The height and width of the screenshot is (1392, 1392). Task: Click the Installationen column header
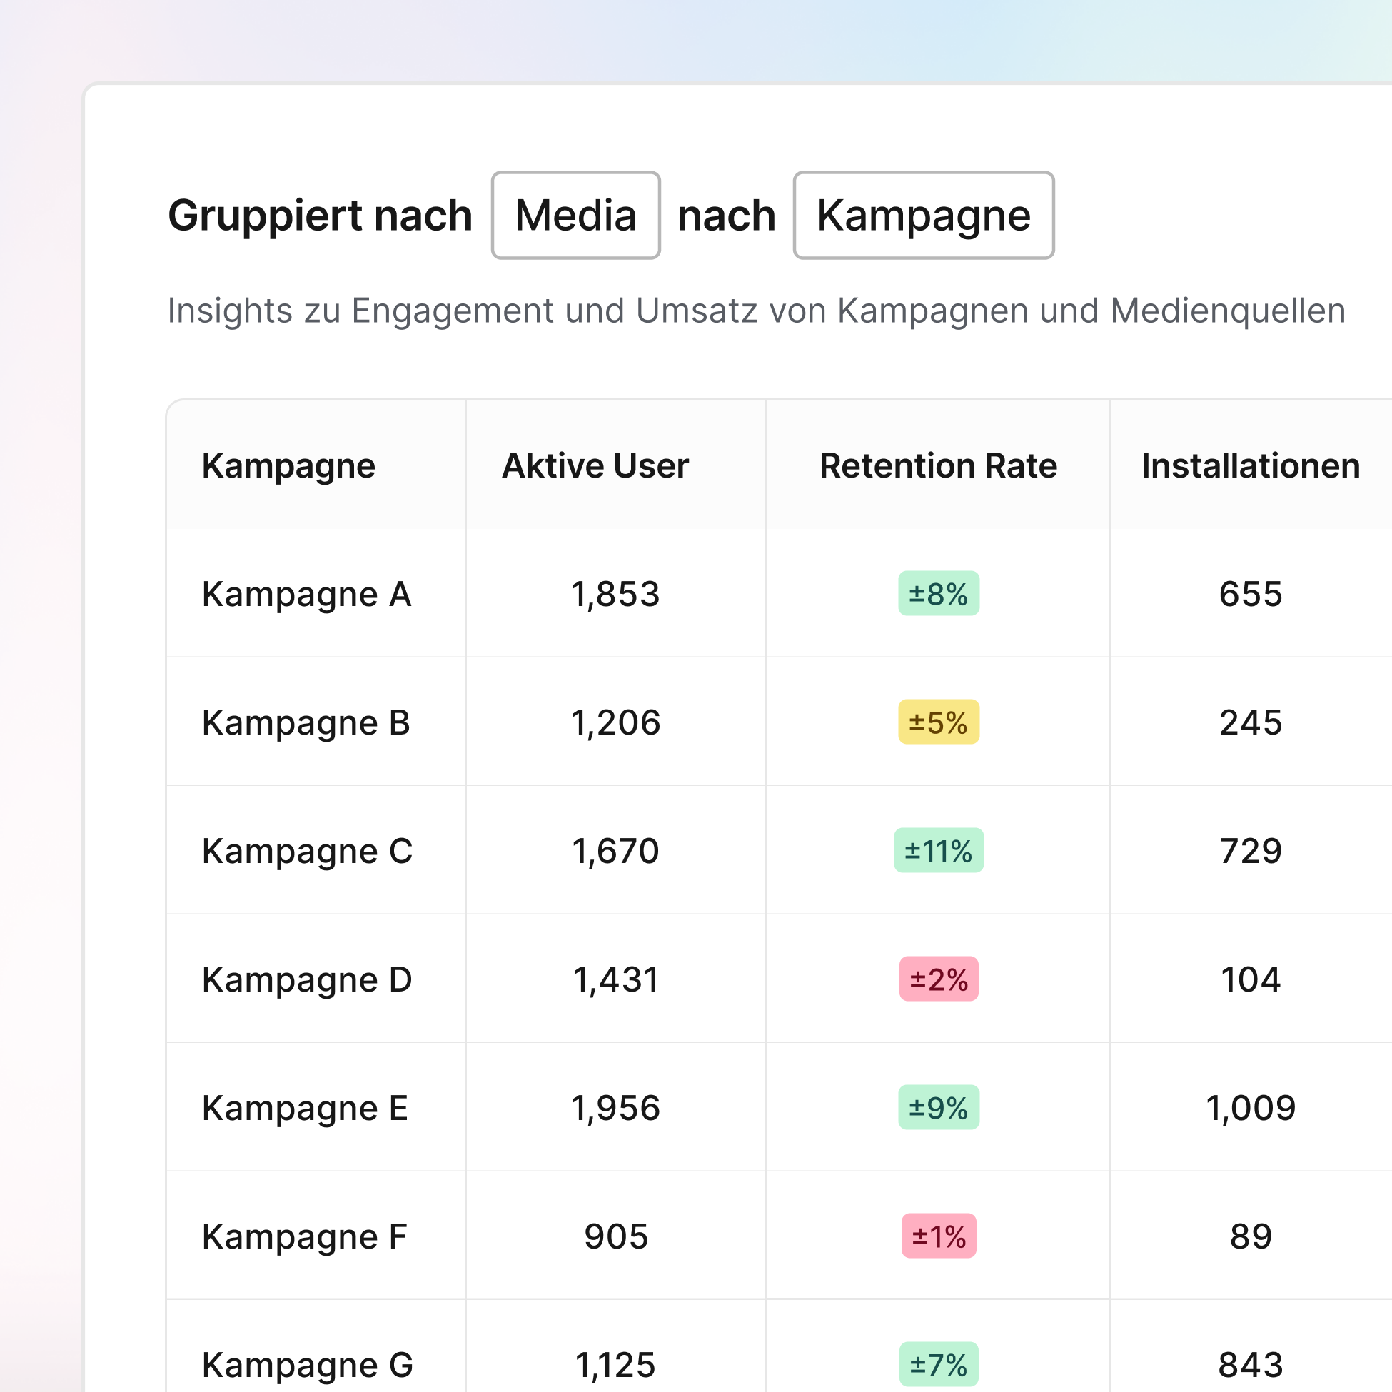pos(1250,465)
